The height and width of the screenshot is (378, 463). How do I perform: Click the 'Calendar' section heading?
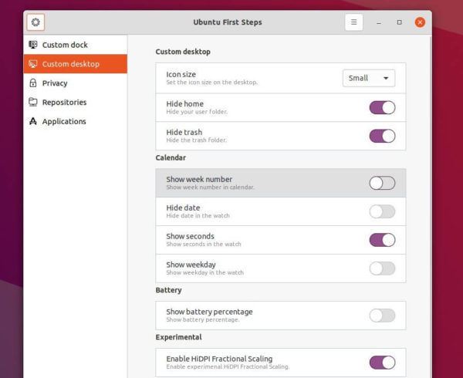point(171,157)
